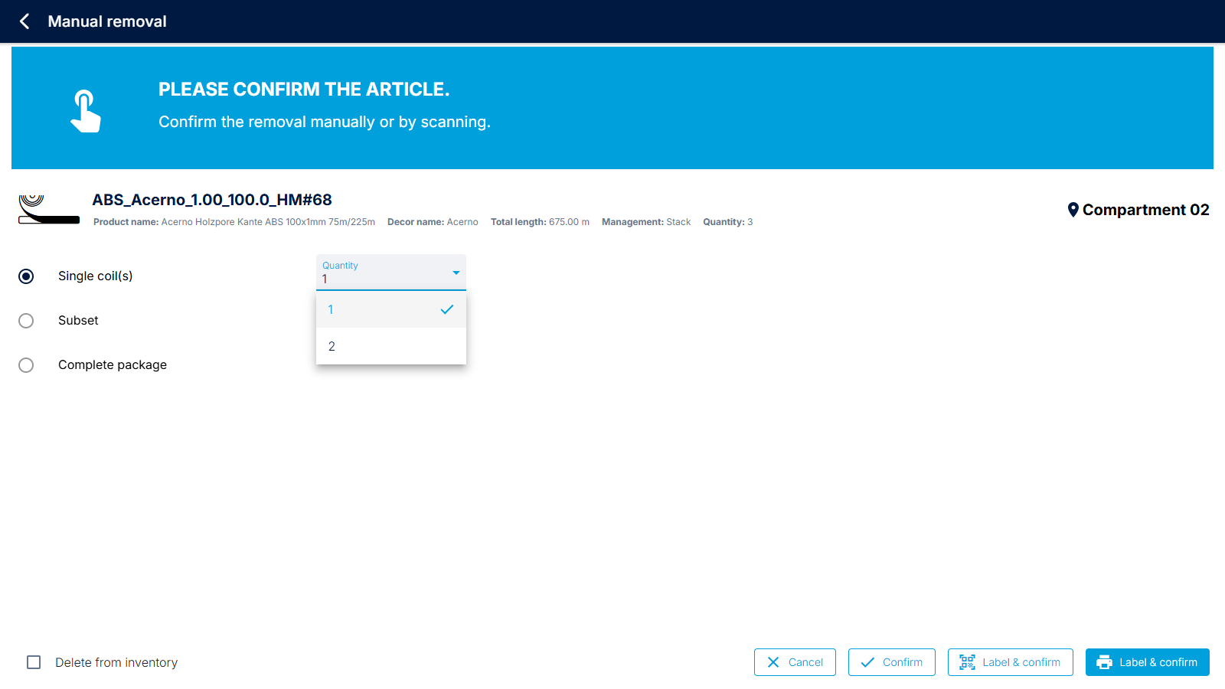Click the Please confirm the article heading
Image resolution: width=1225 pixels, height=689 pixels.
pos(304,90)
